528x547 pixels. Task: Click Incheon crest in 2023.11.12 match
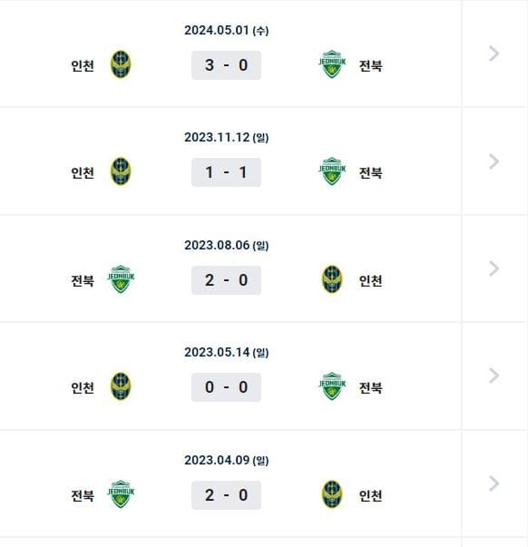(121, 171)
